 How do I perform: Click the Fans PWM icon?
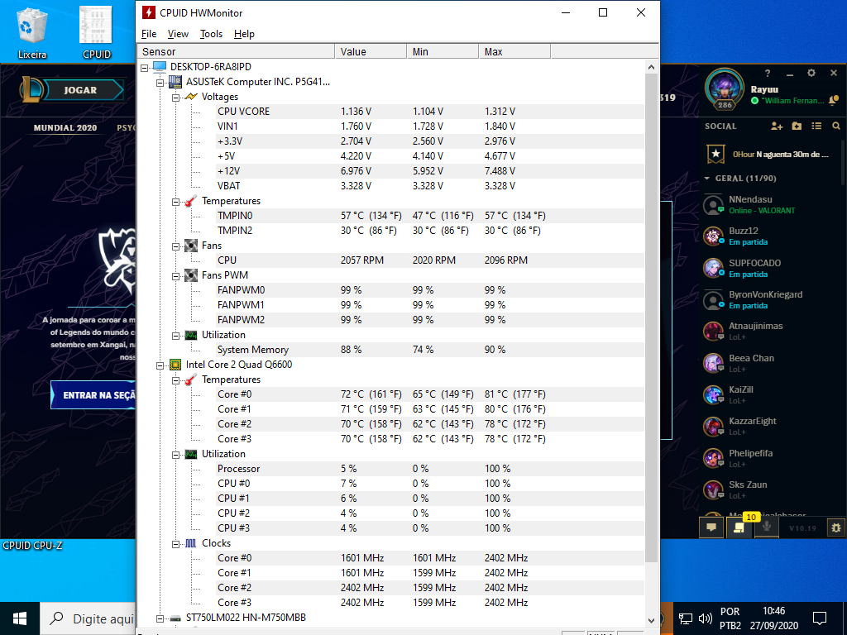(x=191, y=275)
